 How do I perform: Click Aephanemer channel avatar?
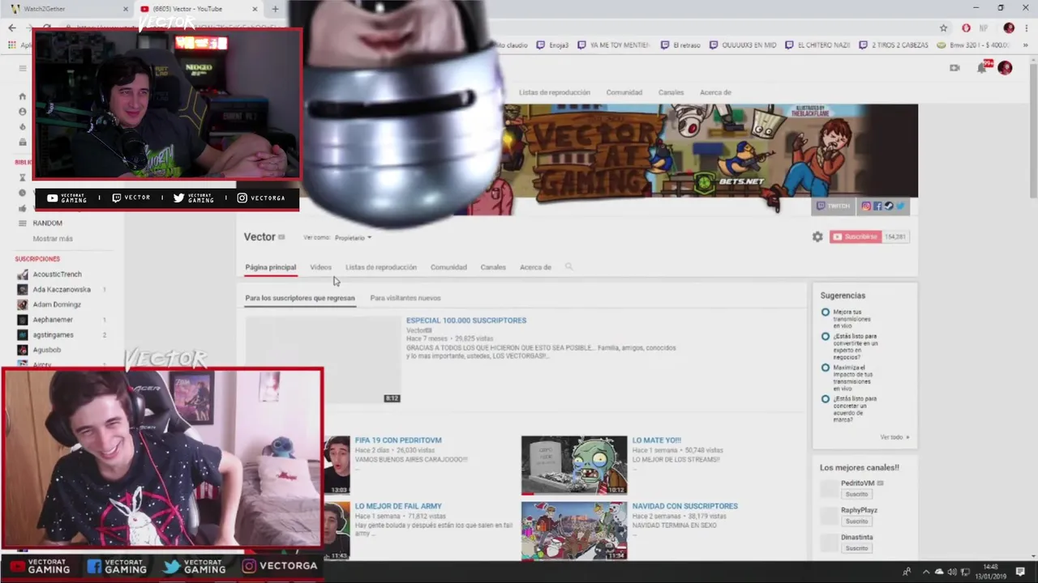point(23,320)
